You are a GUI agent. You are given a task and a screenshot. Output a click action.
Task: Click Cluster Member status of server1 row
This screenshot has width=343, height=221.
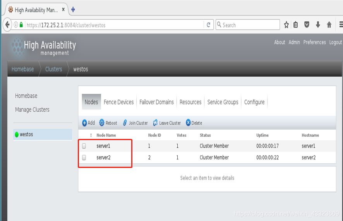(214, 146)
